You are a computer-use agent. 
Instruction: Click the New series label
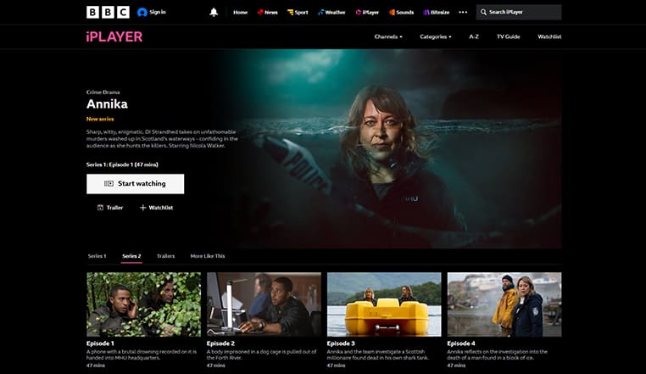100,119
